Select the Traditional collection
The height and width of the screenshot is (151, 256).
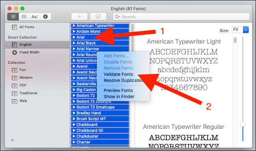pyautogui.click(x=28, y=93)
